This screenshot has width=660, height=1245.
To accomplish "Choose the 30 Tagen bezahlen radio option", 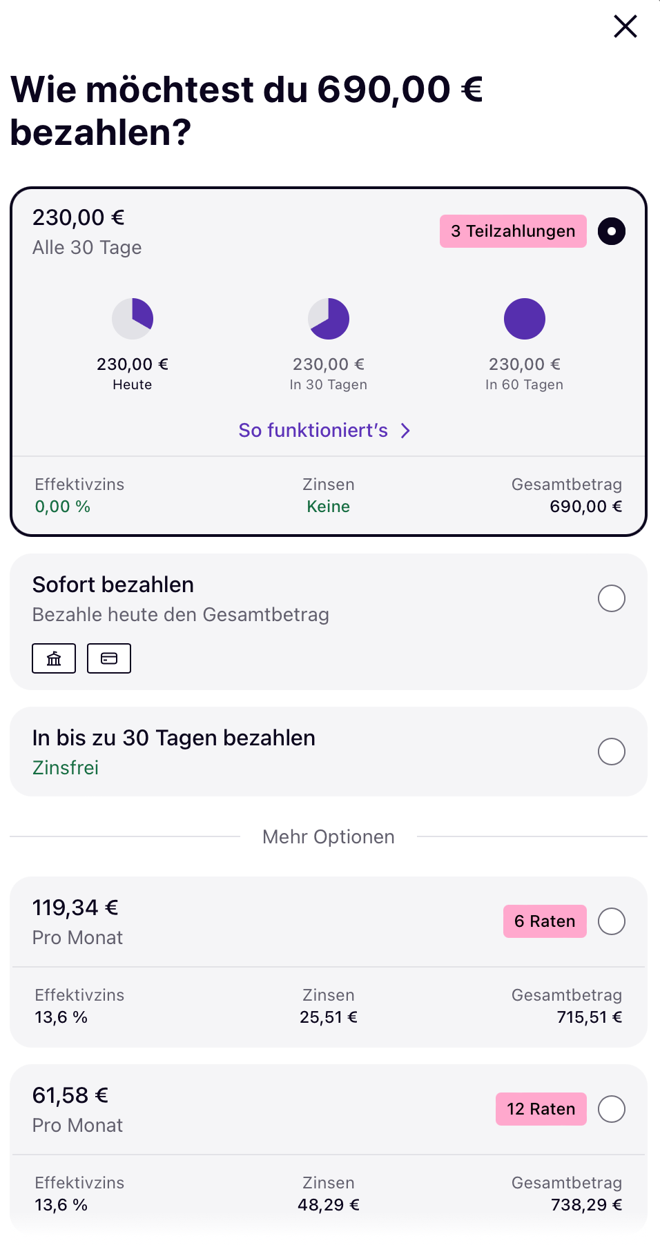I will tap(612, 752).
